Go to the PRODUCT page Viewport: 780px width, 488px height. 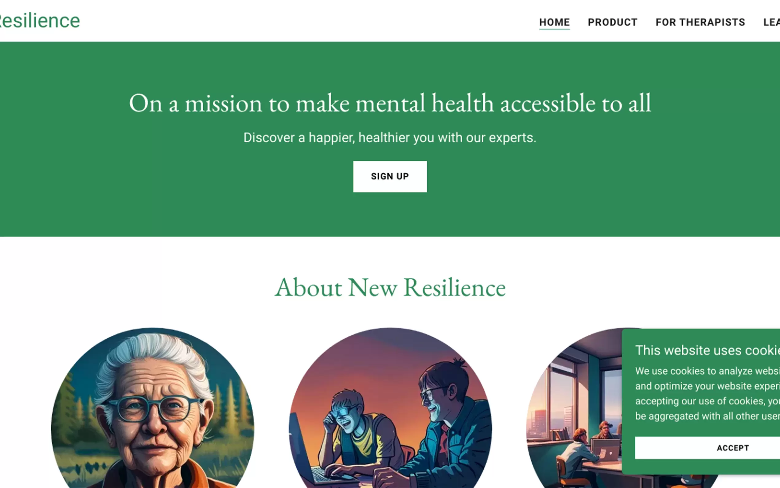(612, 22)
